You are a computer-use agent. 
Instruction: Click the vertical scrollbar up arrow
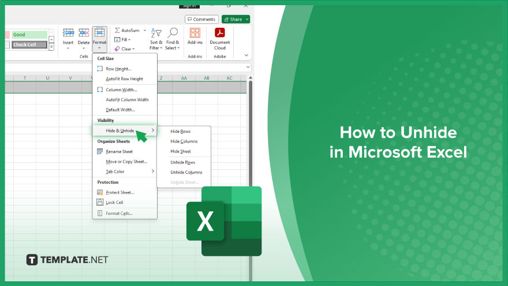pyautogui.click(x=250, y=78)
